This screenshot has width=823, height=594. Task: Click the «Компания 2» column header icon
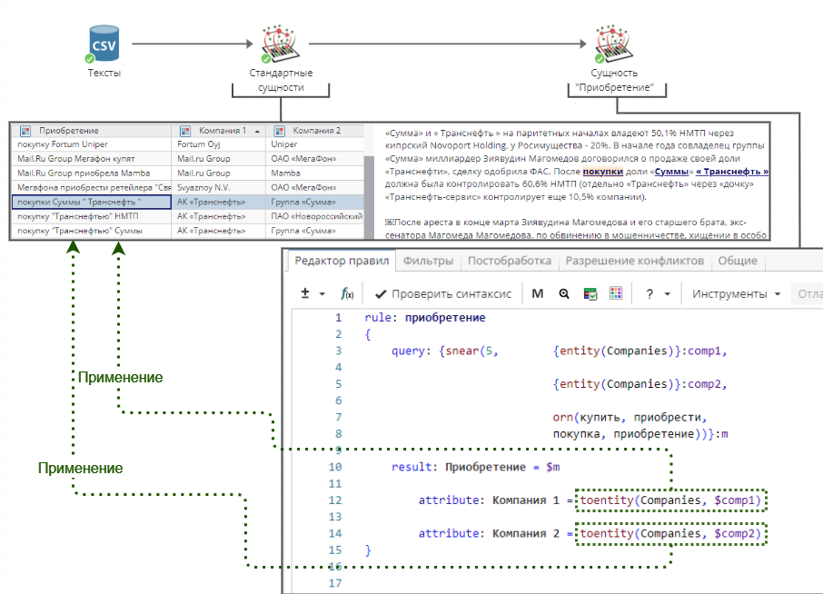click(x=279, y=131)
